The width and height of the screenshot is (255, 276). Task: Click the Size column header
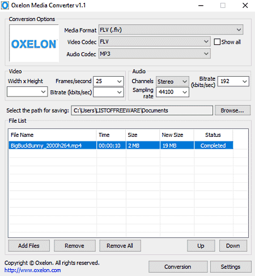(x=143, y=135)
